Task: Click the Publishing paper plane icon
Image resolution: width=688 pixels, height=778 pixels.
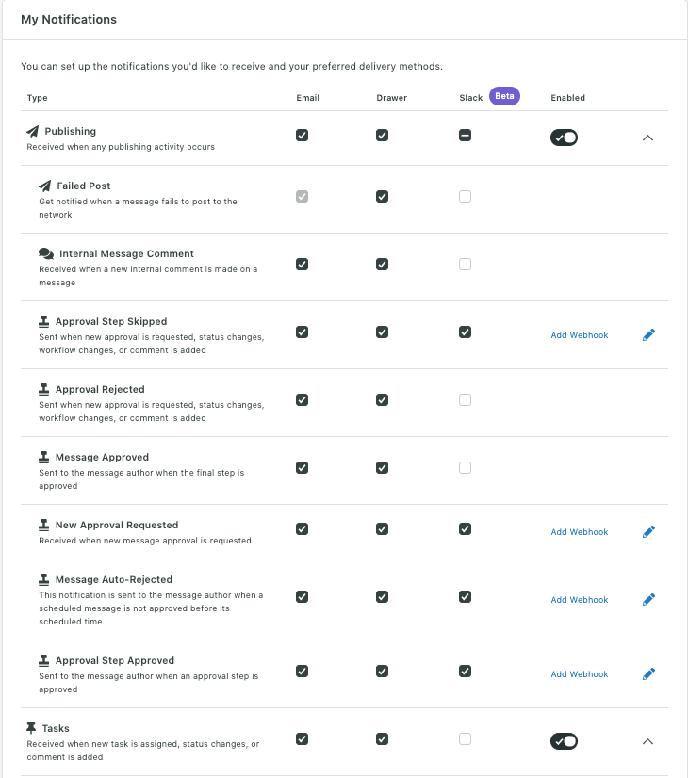Action: click(x=33, y=132)
